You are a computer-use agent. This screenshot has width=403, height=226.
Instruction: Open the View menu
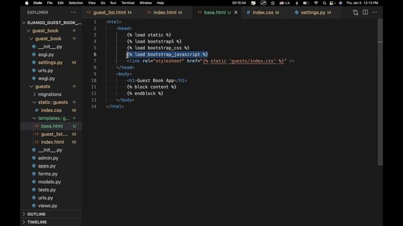click(92, 3)
